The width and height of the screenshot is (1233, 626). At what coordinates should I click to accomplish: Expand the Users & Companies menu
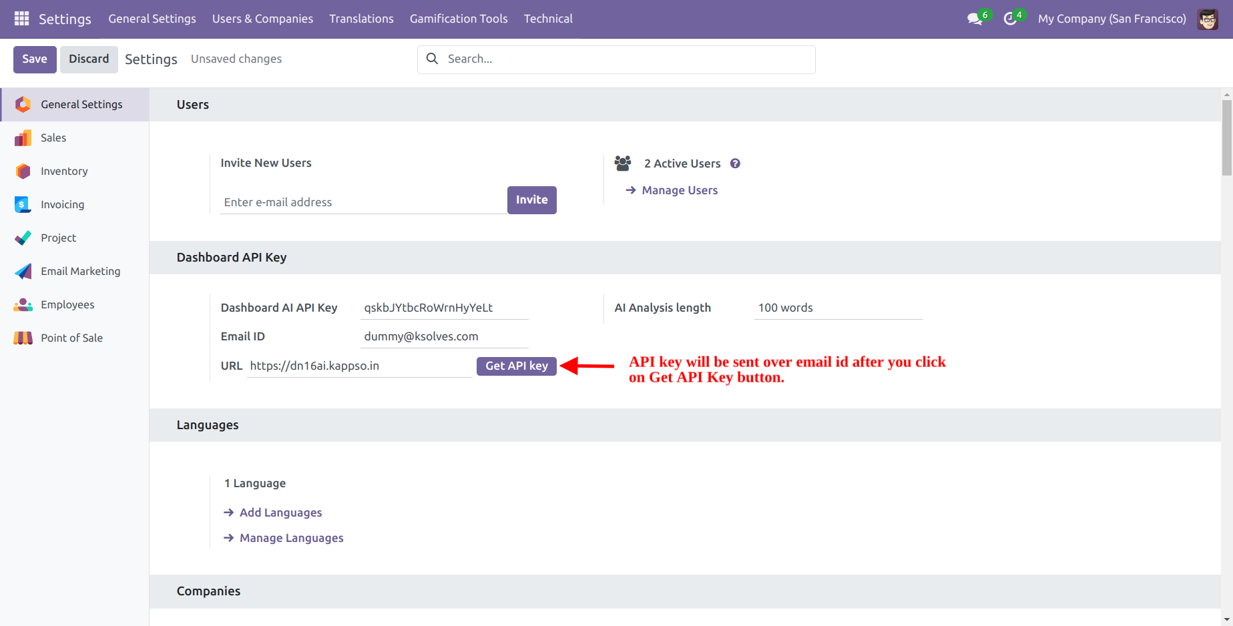coord(262,19)
